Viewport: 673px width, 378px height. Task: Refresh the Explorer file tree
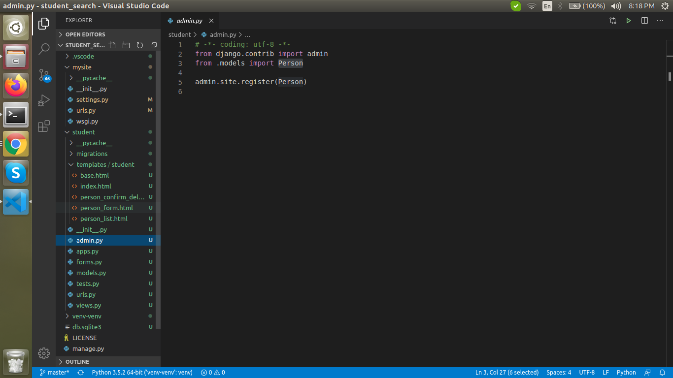(x=140, y=45)
